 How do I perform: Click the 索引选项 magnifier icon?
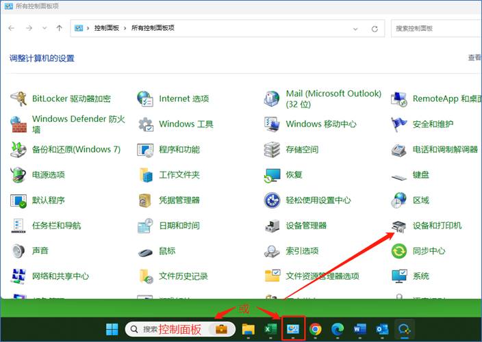click(272, 251)
